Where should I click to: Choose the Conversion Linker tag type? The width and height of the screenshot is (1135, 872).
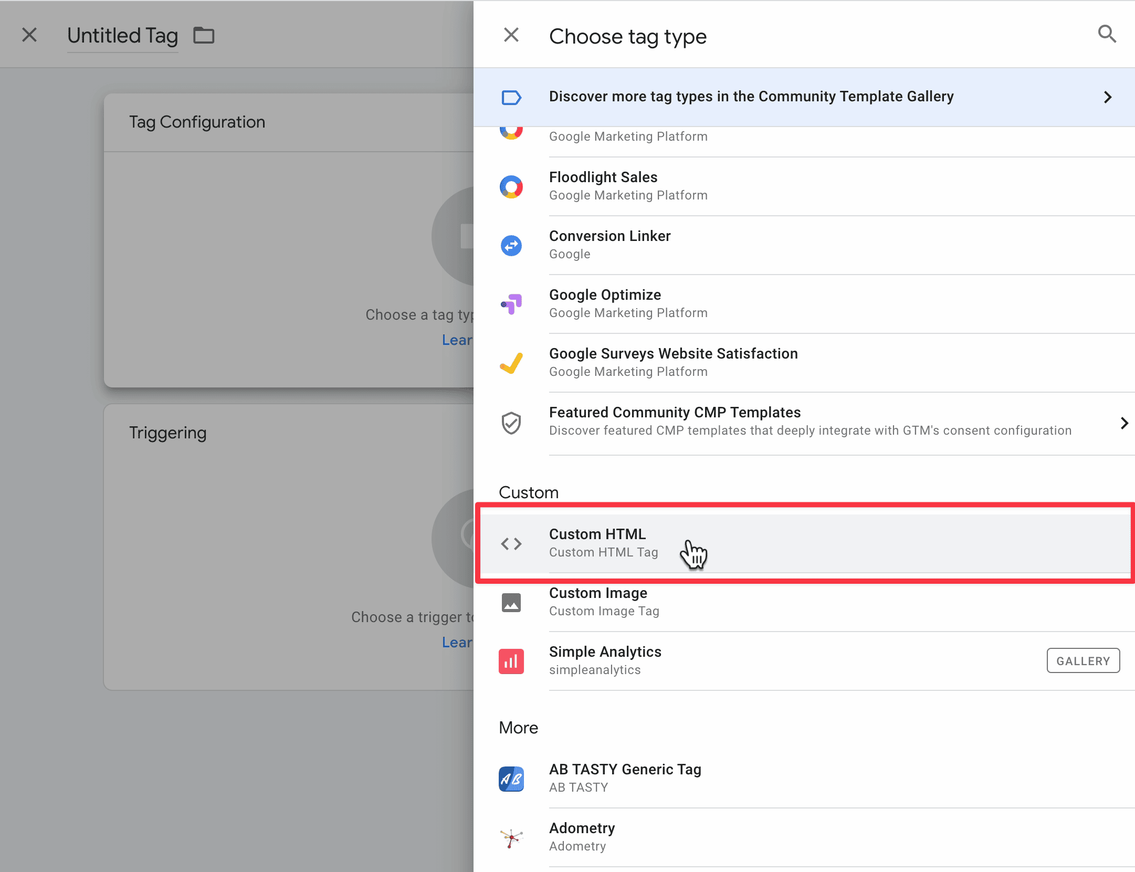[804, 245]
